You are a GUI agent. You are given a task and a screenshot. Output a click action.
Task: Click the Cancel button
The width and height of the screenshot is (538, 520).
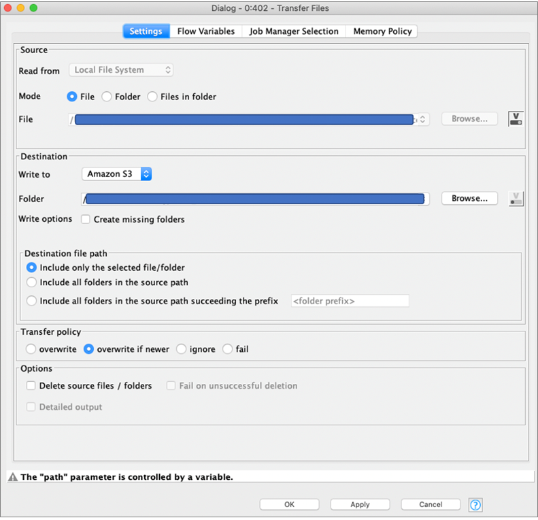pyautogui.click(x=431, y=504)
